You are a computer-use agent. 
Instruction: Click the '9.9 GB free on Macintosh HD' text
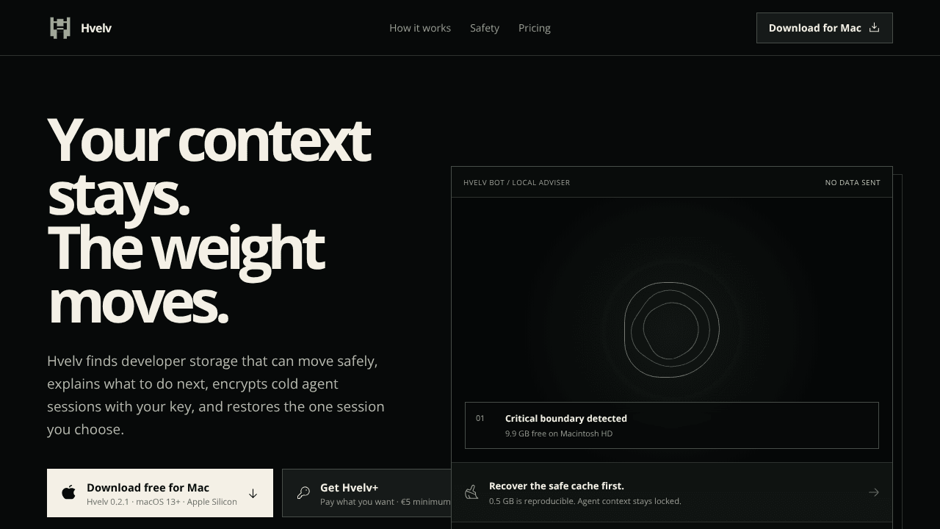point(559,433)
